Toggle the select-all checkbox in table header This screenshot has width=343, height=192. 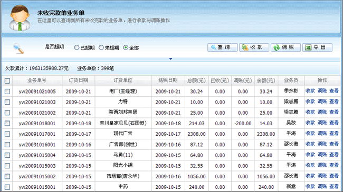(7, 81)
